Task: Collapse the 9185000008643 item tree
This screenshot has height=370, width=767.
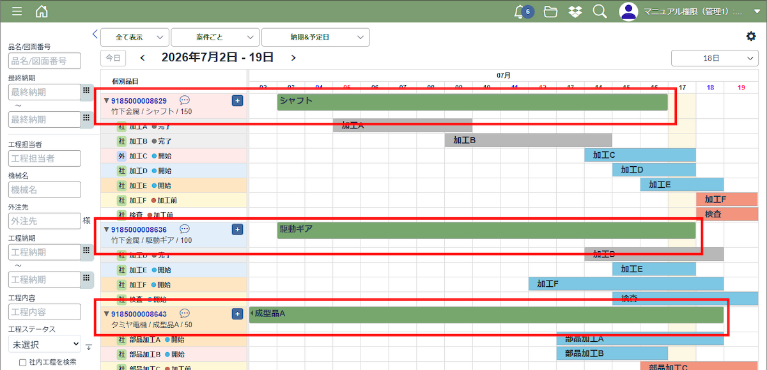Action: [x=106, y=314]
